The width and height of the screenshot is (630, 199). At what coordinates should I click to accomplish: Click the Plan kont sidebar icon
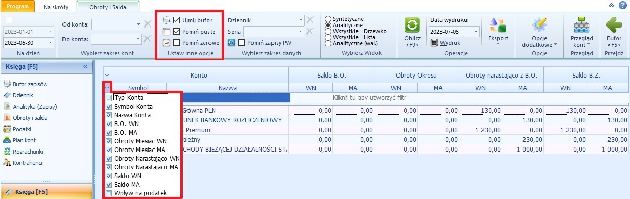(7, 140)
